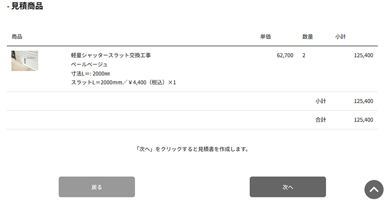Click the 小計 label in the summary row

[x=320, y=101]
